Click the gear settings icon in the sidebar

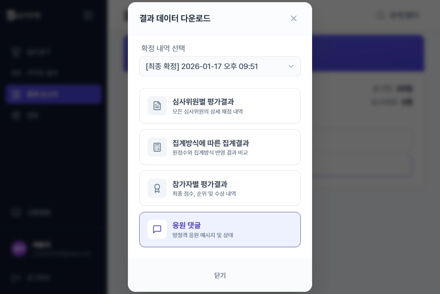click(16, 115)
